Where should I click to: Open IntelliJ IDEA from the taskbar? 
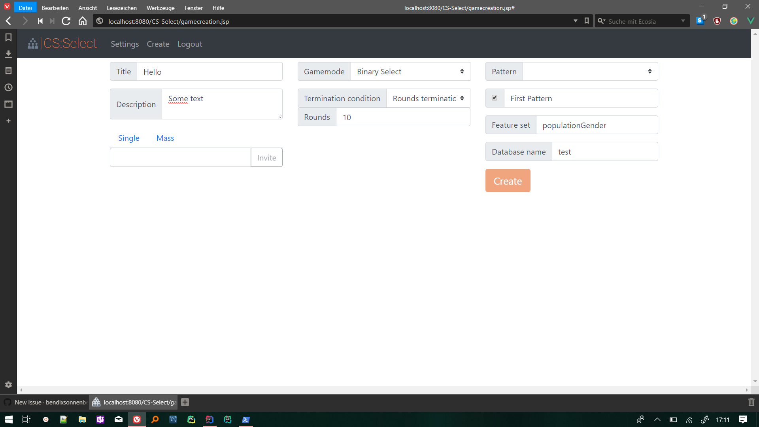pos(209,419)
